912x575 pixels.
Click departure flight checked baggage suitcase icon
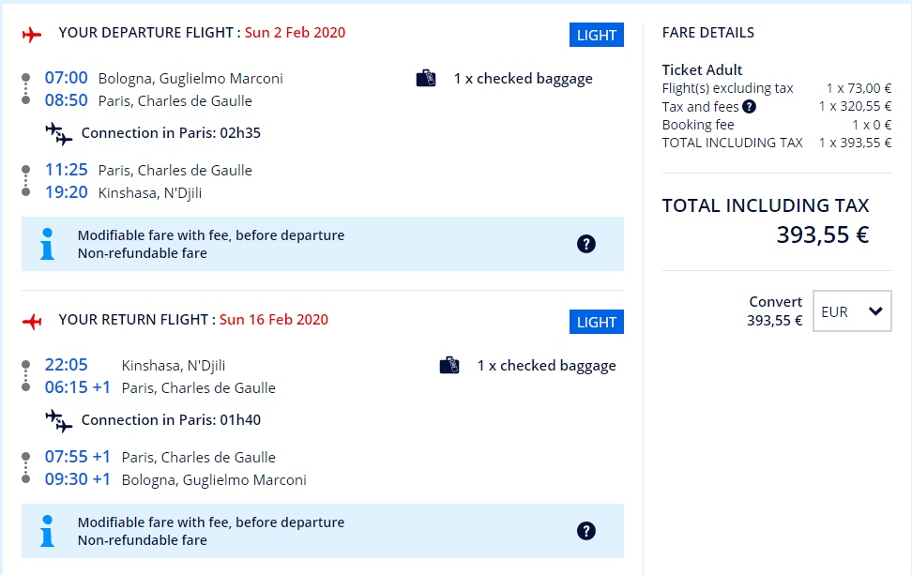[x=426, y=79]
